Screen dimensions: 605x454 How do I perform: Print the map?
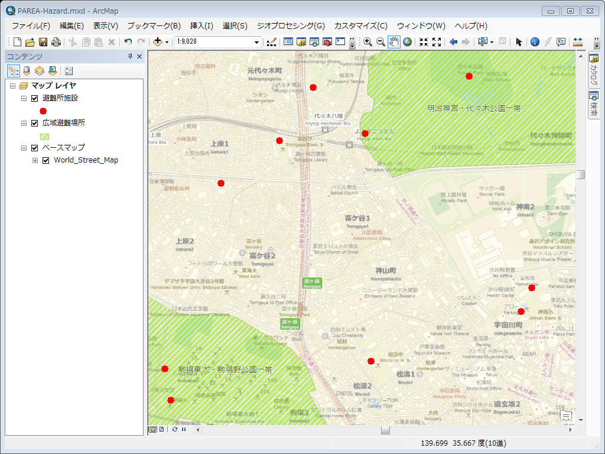point(56,42)
